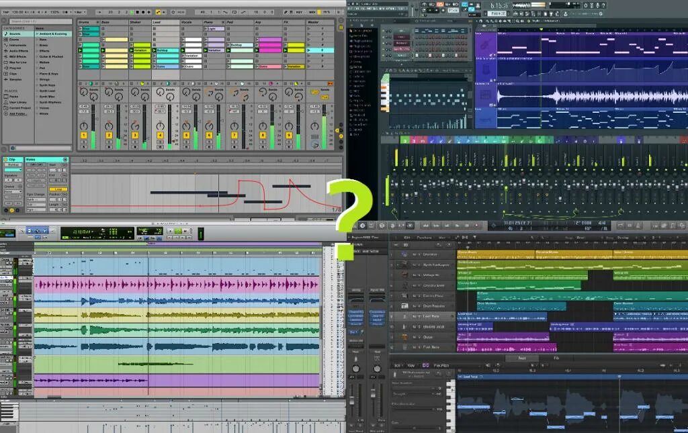The width and height of the screenshot is (688, 433).
Task: Select the Drums category in Ableton browser
Action: tap(14, 40)
